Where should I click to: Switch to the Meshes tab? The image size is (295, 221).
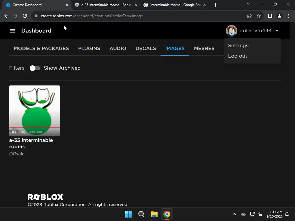204,48
